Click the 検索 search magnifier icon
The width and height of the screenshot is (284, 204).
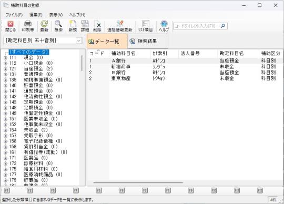(x=58, y=26)
